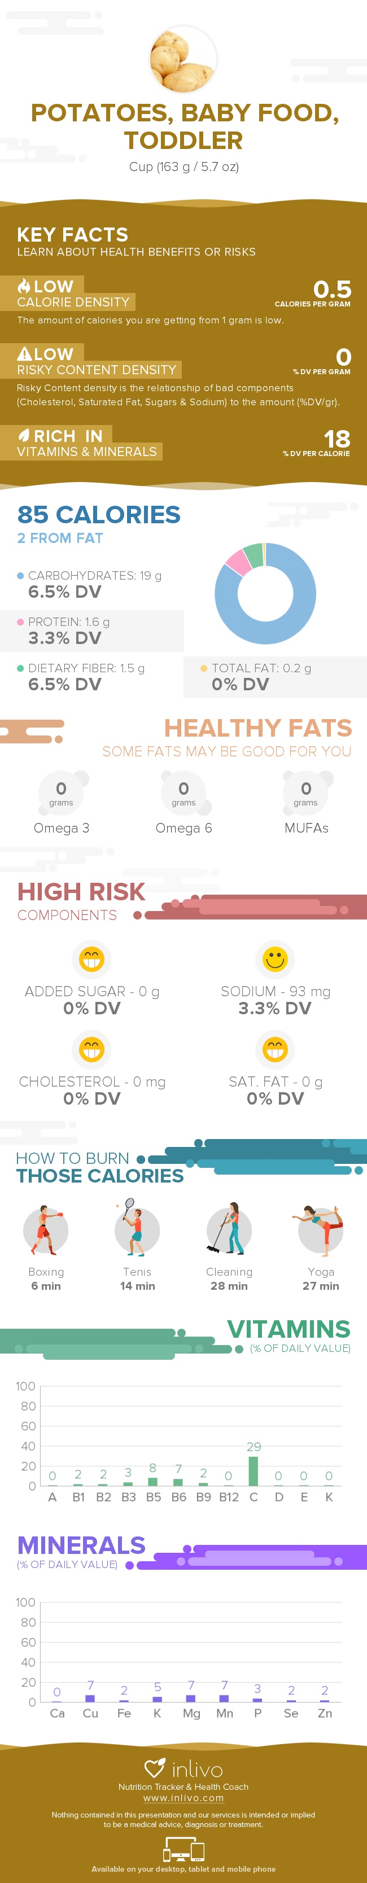Click the Added Sugar grinning face icon
367x1883 pixels.
coord(91,958)
